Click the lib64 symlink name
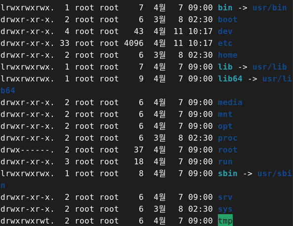 (230, 79)
